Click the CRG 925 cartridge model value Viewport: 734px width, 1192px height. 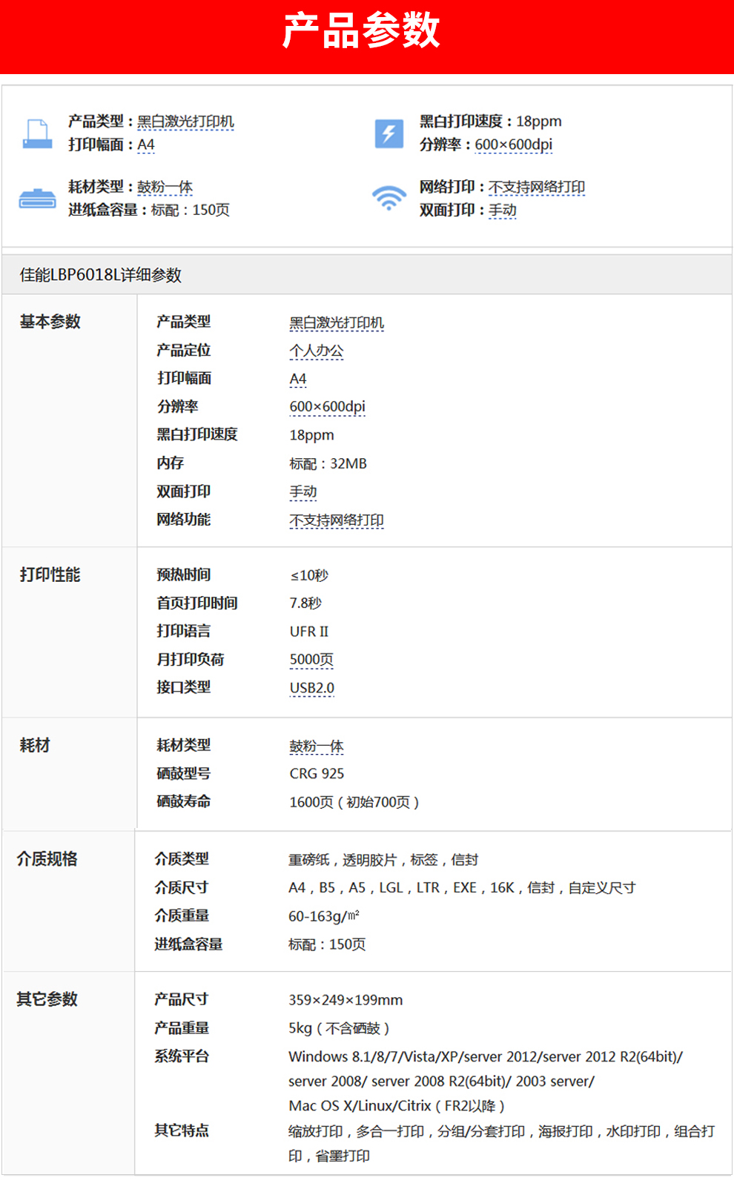coord(317,774)
